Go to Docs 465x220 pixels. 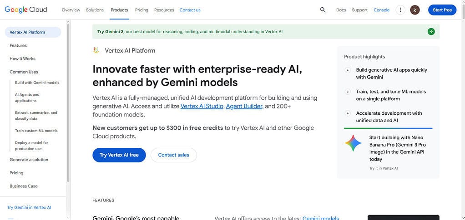pyautogui.click(x=341, y=10)
